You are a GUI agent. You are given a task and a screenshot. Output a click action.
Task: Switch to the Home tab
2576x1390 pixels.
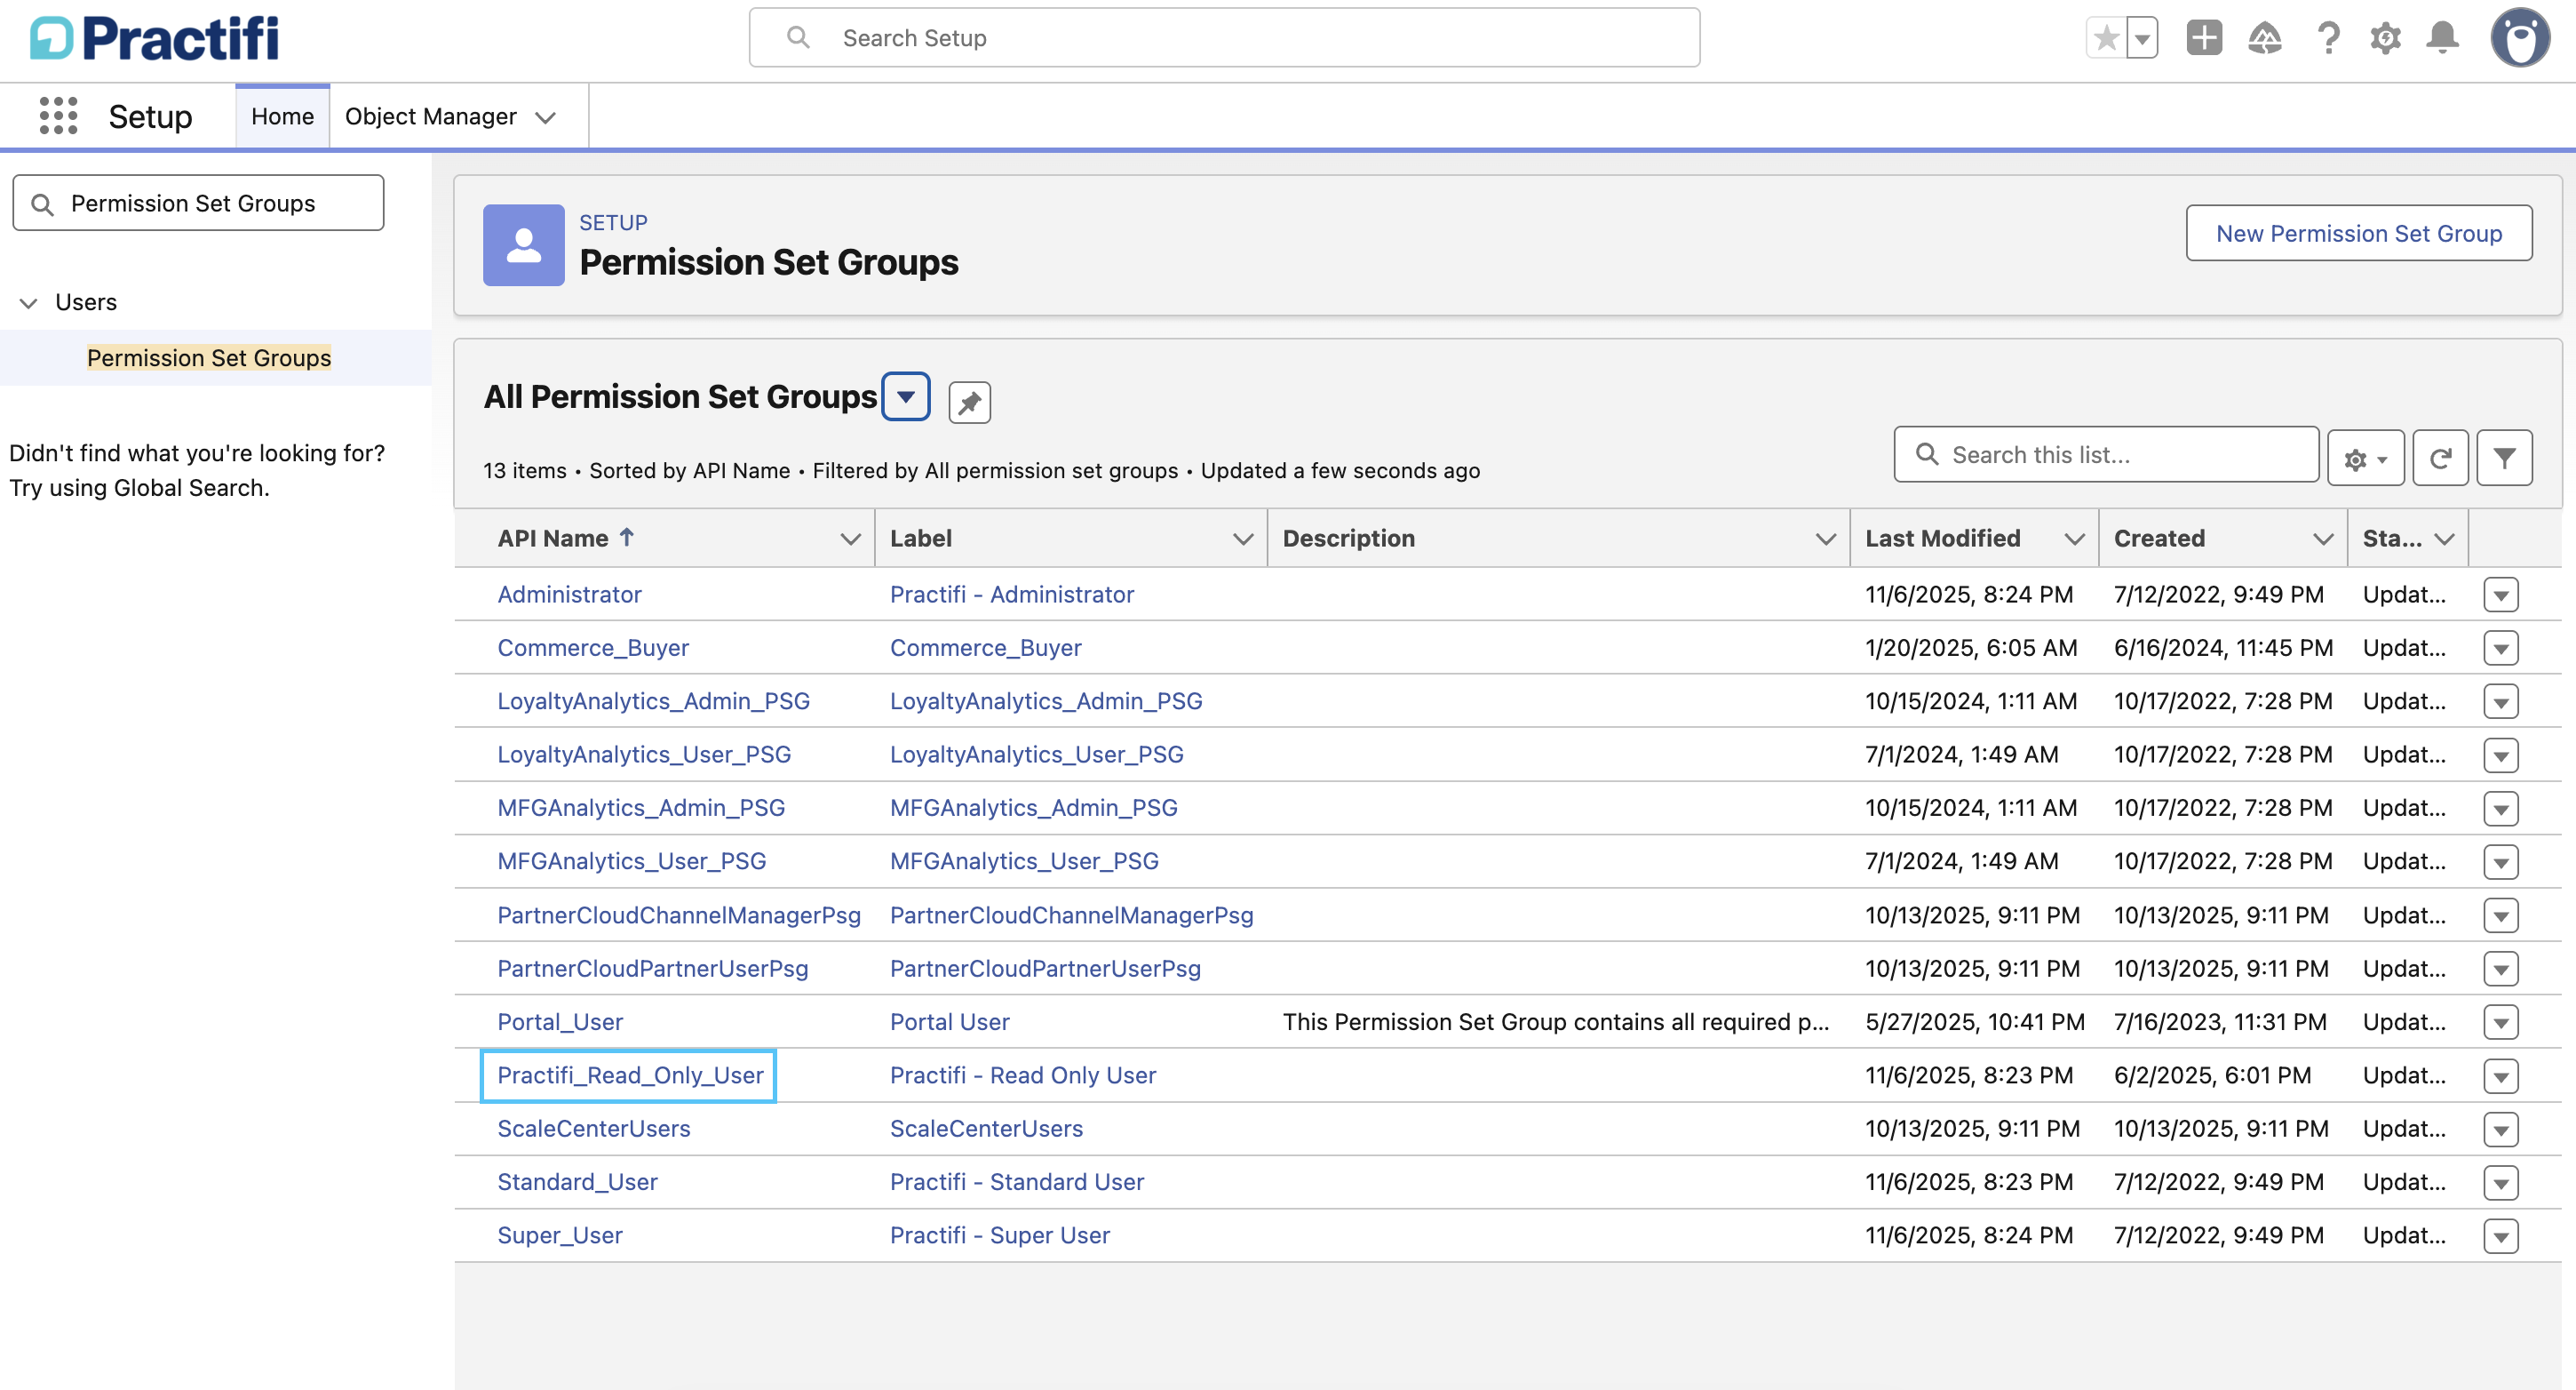coord(282,116)
